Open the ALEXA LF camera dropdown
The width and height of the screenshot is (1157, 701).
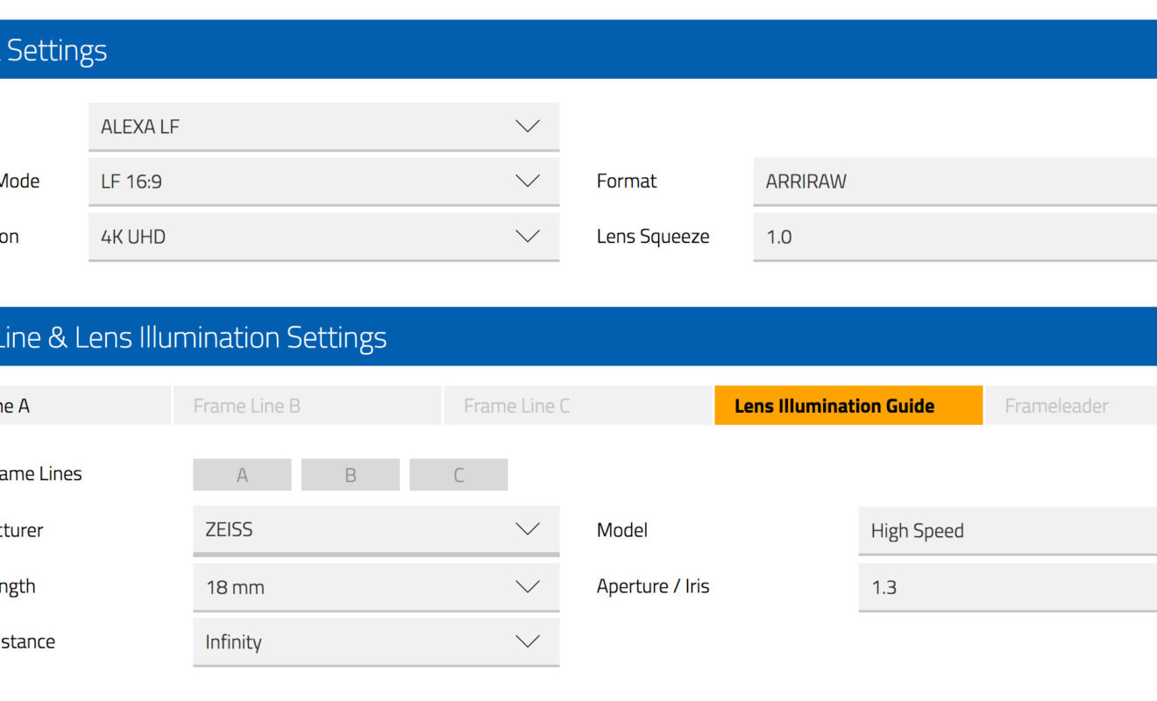323,126
